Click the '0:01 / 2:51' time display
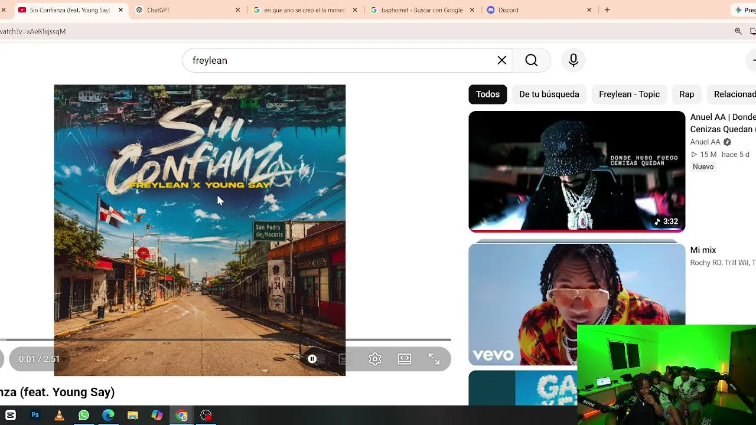The width and height of the screenshot is (756, 425). click(39, 359)
